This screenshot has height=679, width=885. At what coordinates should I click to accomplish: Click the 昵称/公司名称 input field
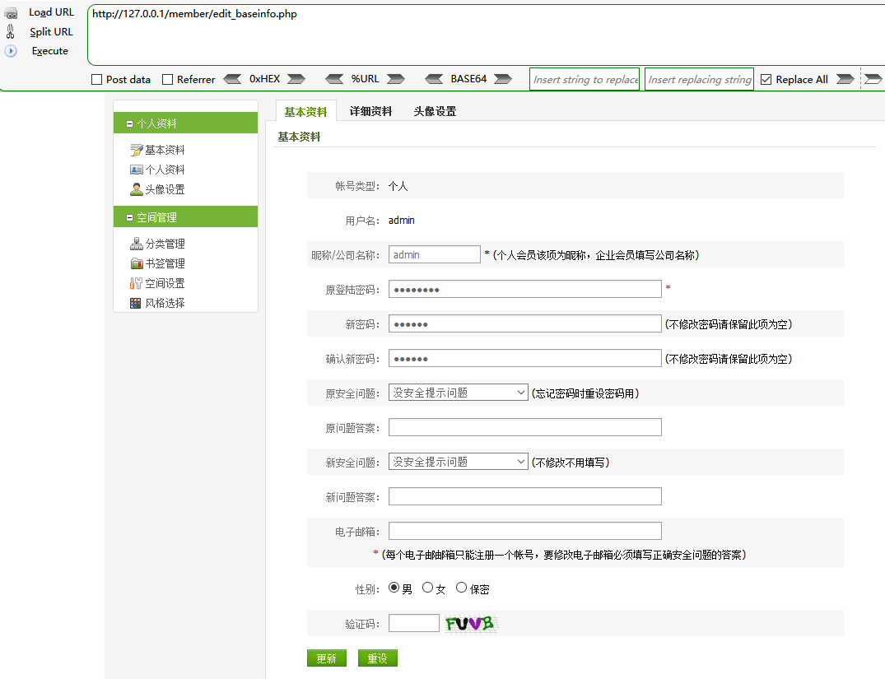435,254
